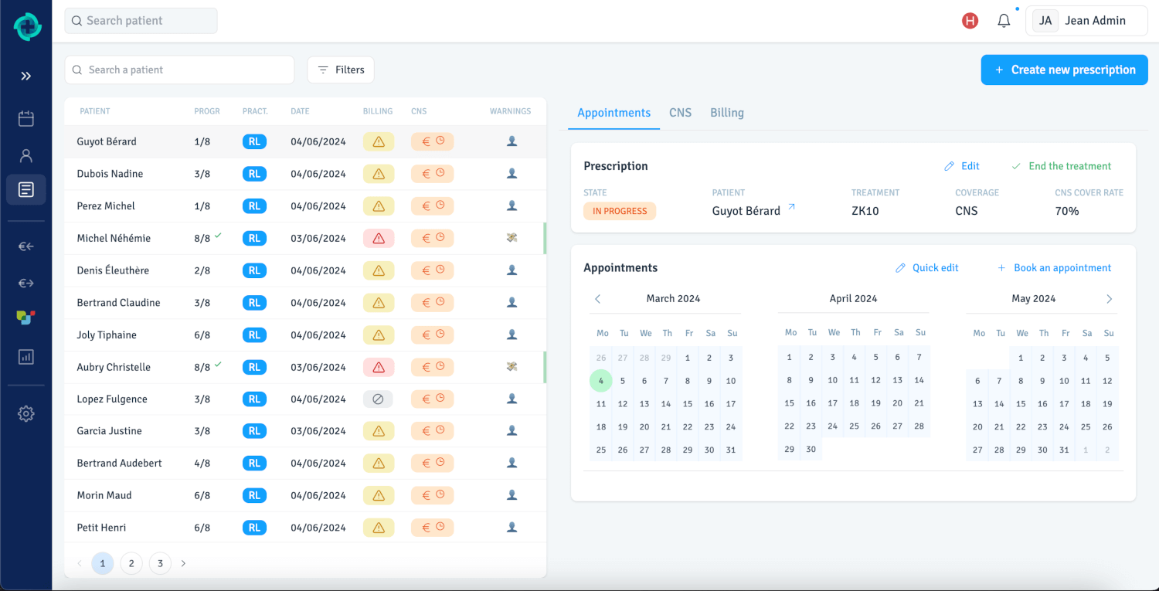Image resolution: width=1159 pixels, height=591 pixels.
Task: Expand the sidebar with double chevron
Action: pos(26,76)
